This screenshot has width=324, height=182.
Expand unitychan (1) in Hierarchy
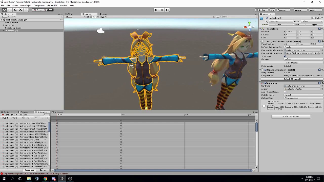tap(4, 31)
